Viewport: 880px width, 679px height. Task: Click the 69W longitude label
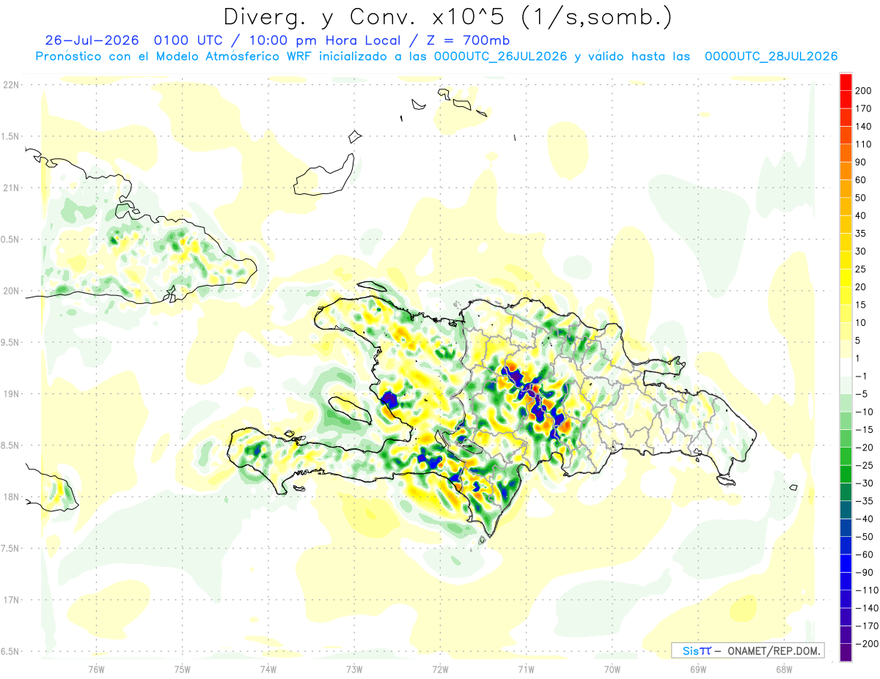697,669
